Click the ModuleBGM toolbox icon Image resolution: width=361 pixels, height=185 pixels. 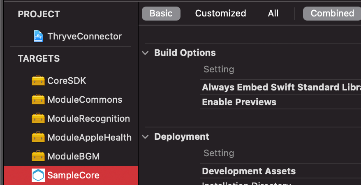point(38,156)
